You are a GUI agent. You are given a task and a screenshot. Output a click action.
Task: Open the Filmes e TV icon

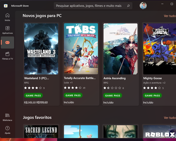pos(7,54)
